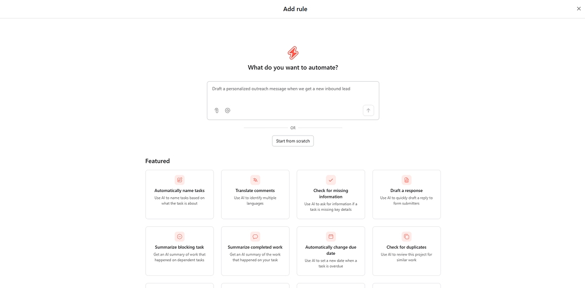Click the speech bubble Summarize completed work icon
The image size is (585, 288).
click(255, 237)
